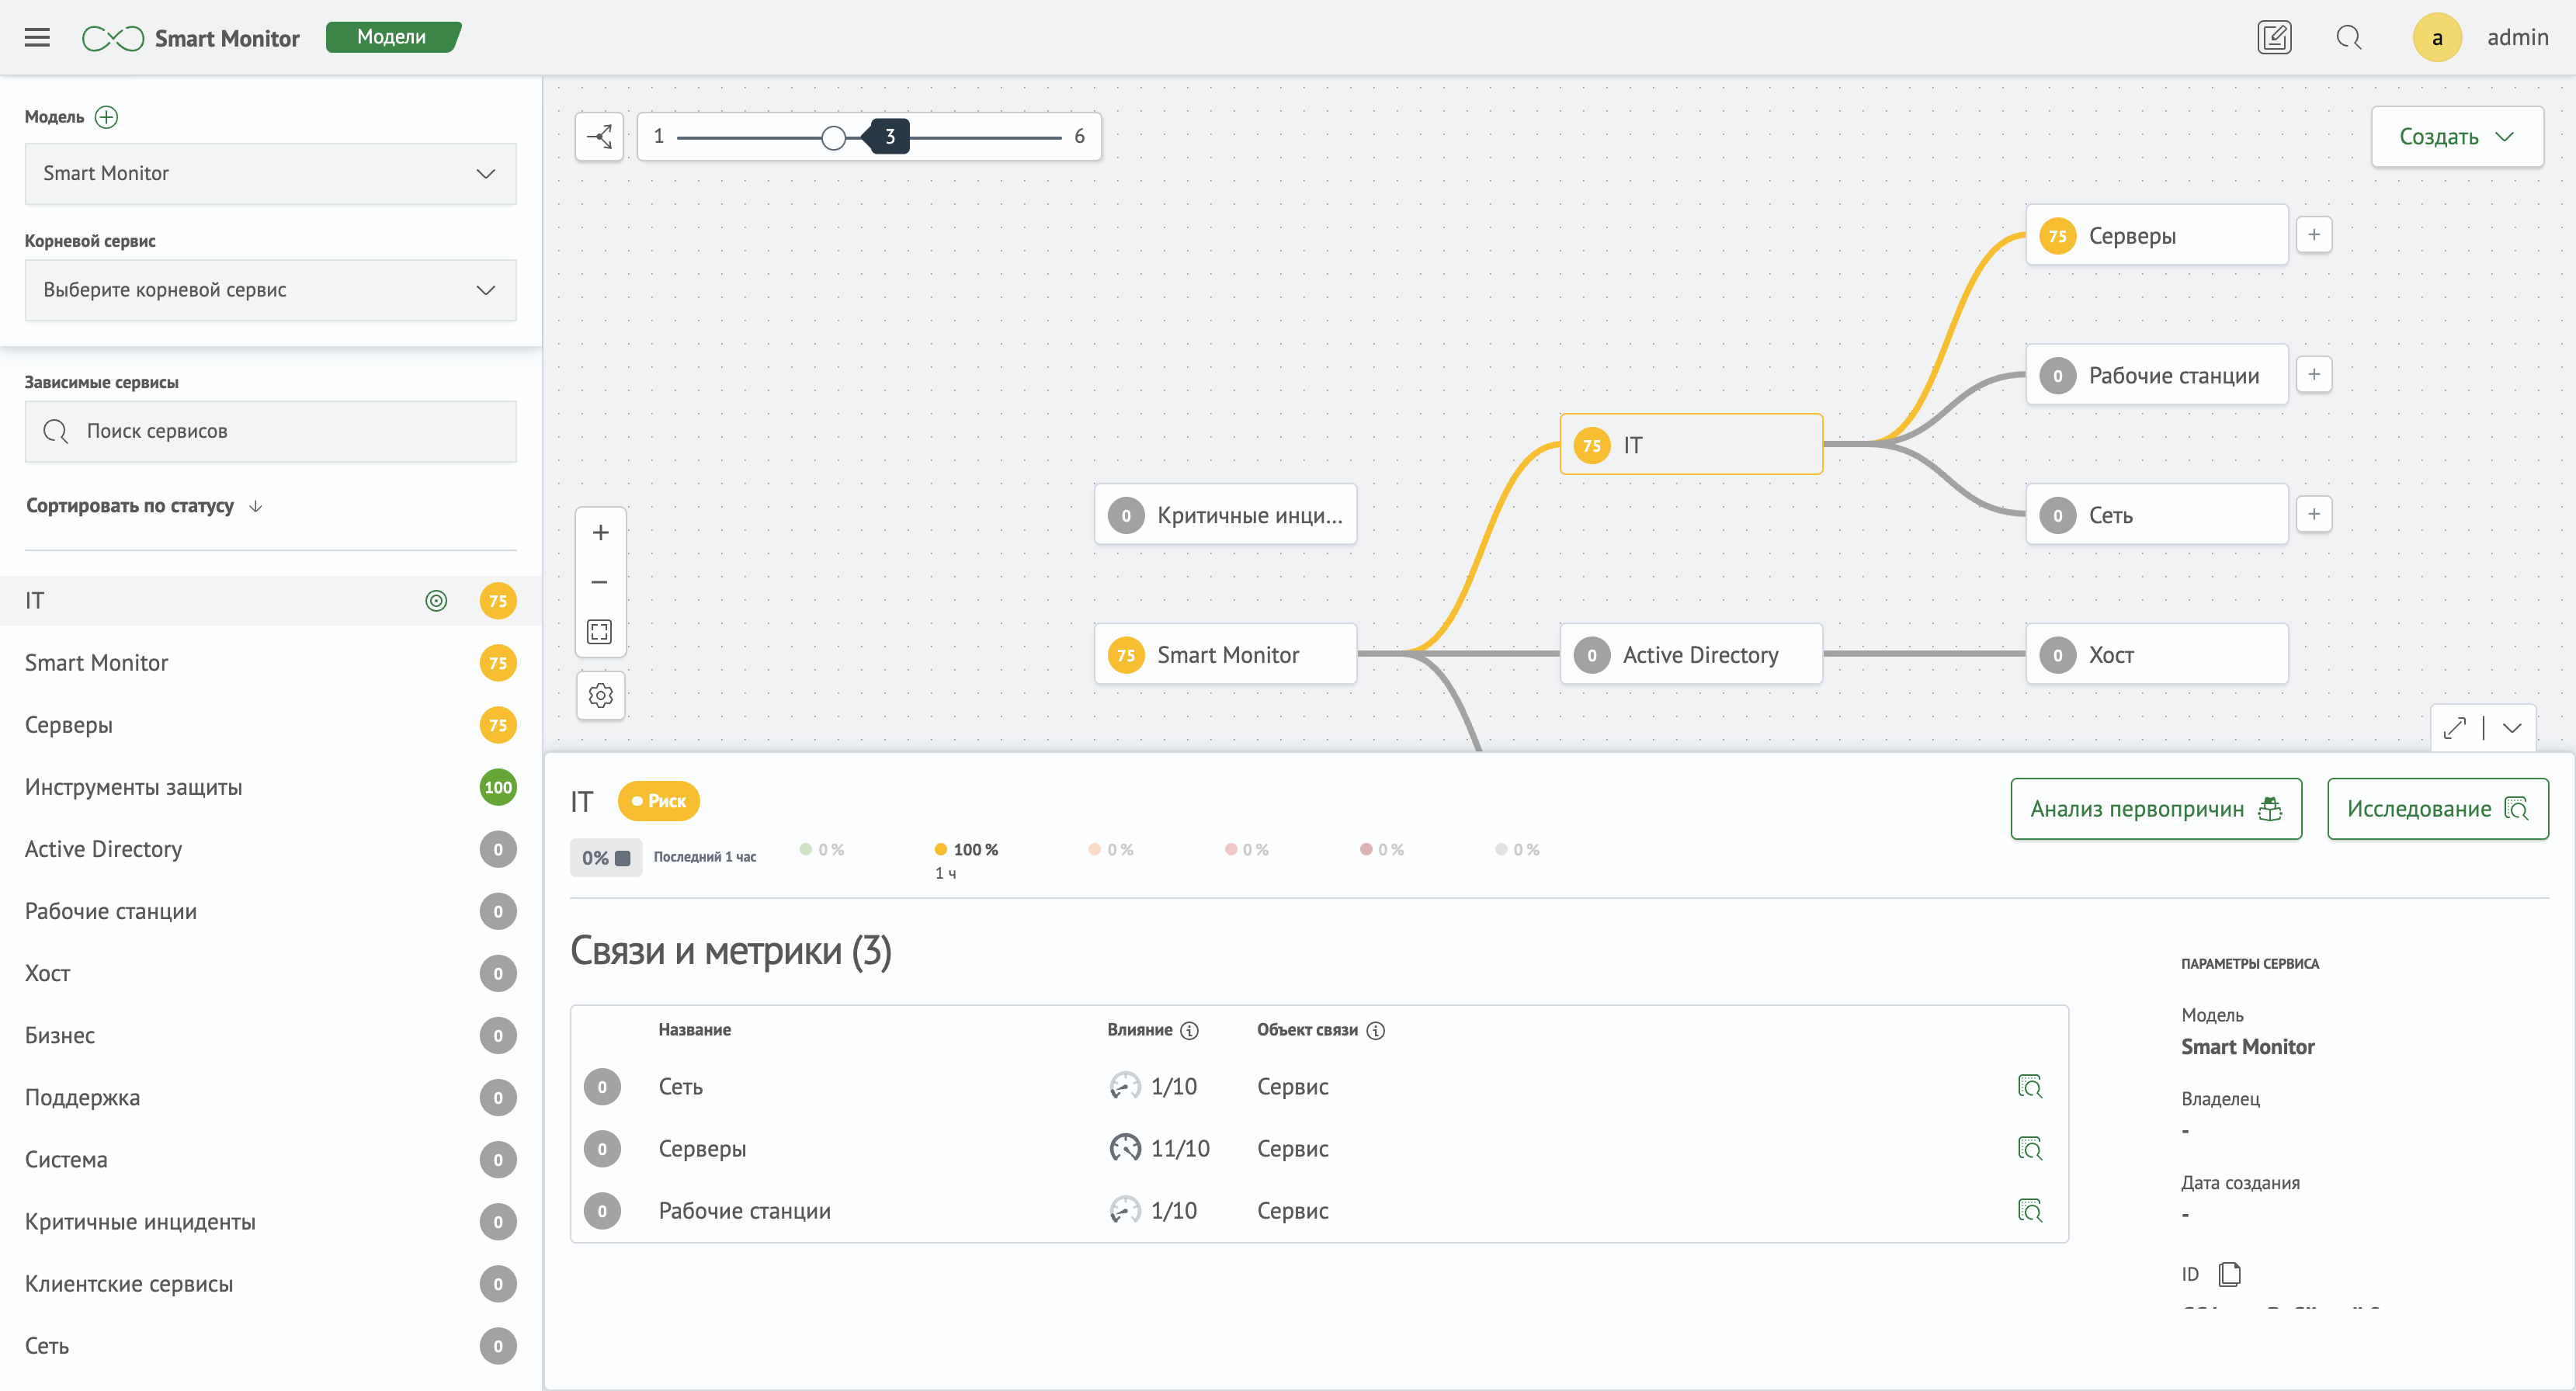Select Хост in services list
This screenshot has height=1391, width=2576.
click(270, 973)
